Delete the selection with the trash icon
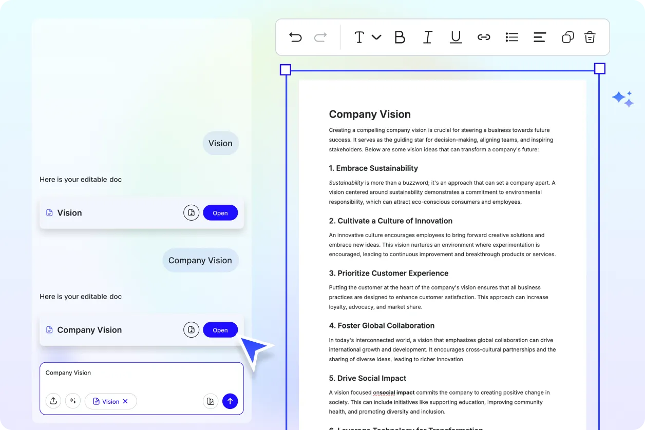The width and height of the screenshot is (645, 430). [x=590, y=37]
